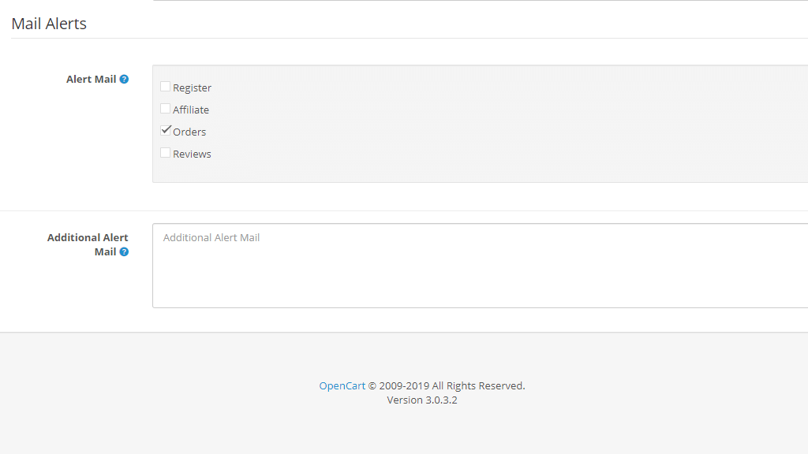This screenshot has width=808, height=454.
Task: Click the Orders option label text
Action: 189,132
